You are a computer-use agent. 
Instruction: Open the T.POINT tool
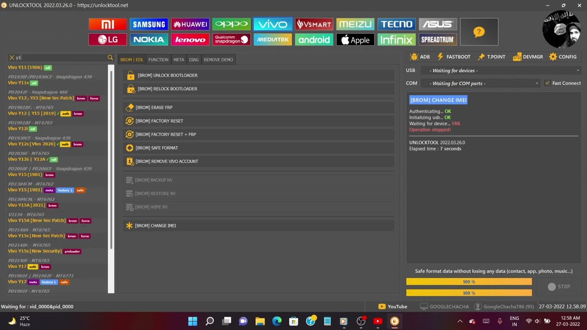coord(491,57)
